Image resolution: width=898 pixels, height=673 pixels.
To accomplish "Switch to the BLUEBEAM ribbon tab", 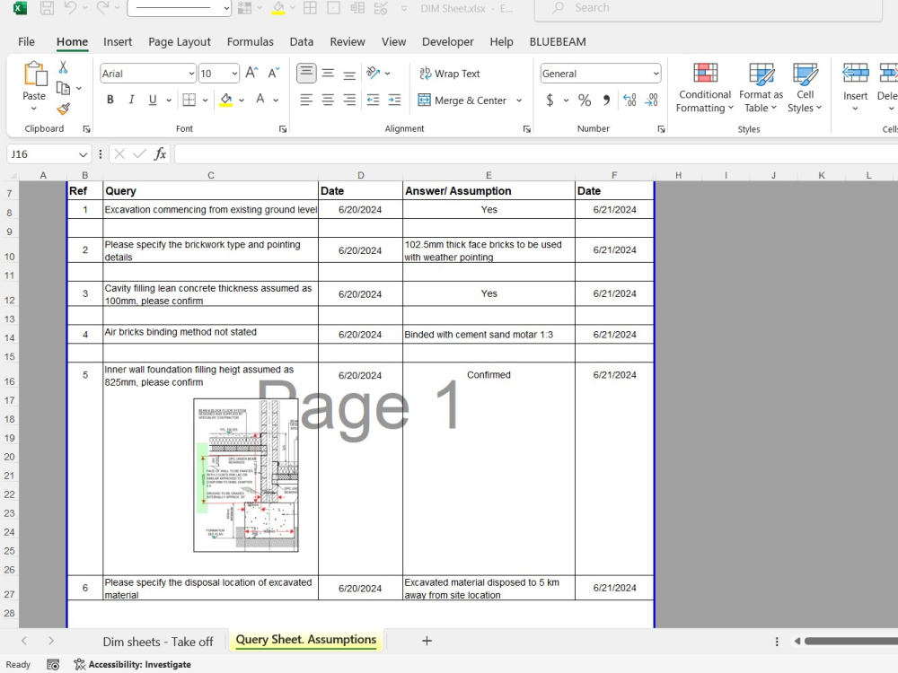I will point(557,41).
